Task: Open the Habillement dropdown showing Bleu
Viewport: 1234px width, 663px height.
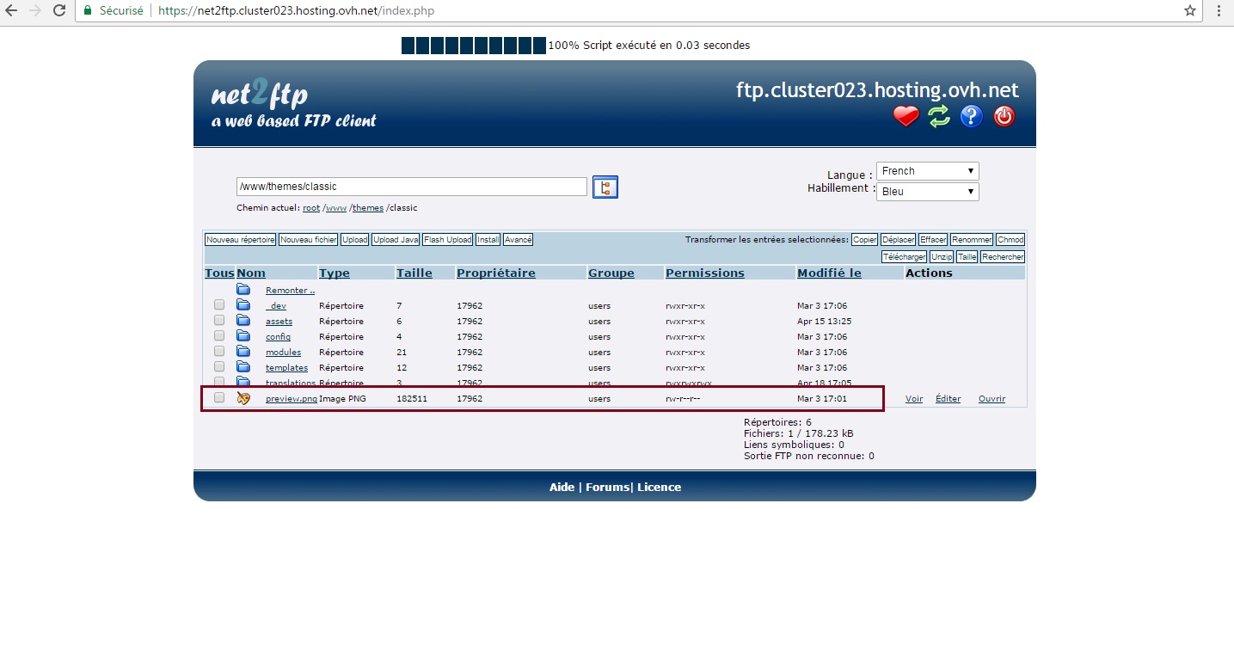Action: 928,192
